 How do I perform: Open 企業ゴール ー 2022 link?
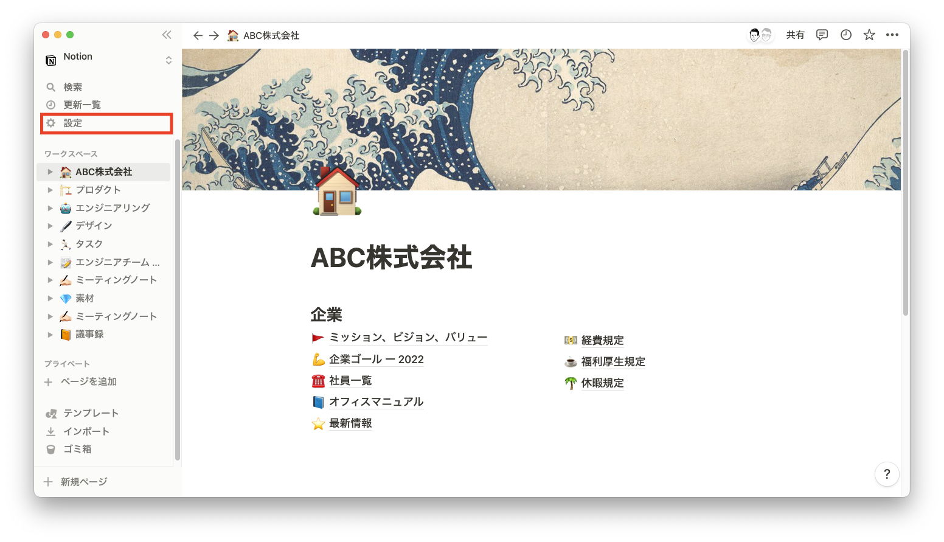tap(377, 360)
